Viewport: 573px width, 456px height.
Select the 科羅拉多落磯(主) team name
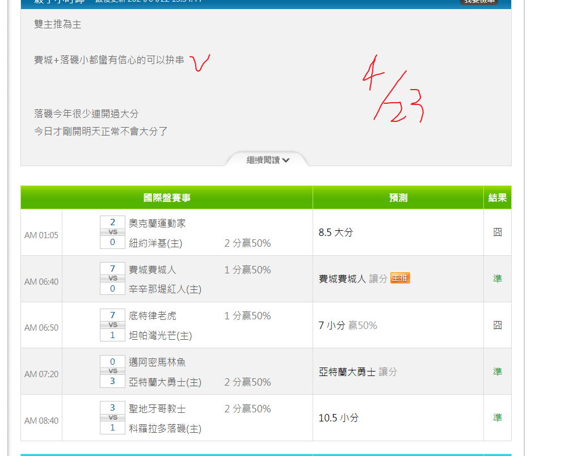tap(165, 428)
